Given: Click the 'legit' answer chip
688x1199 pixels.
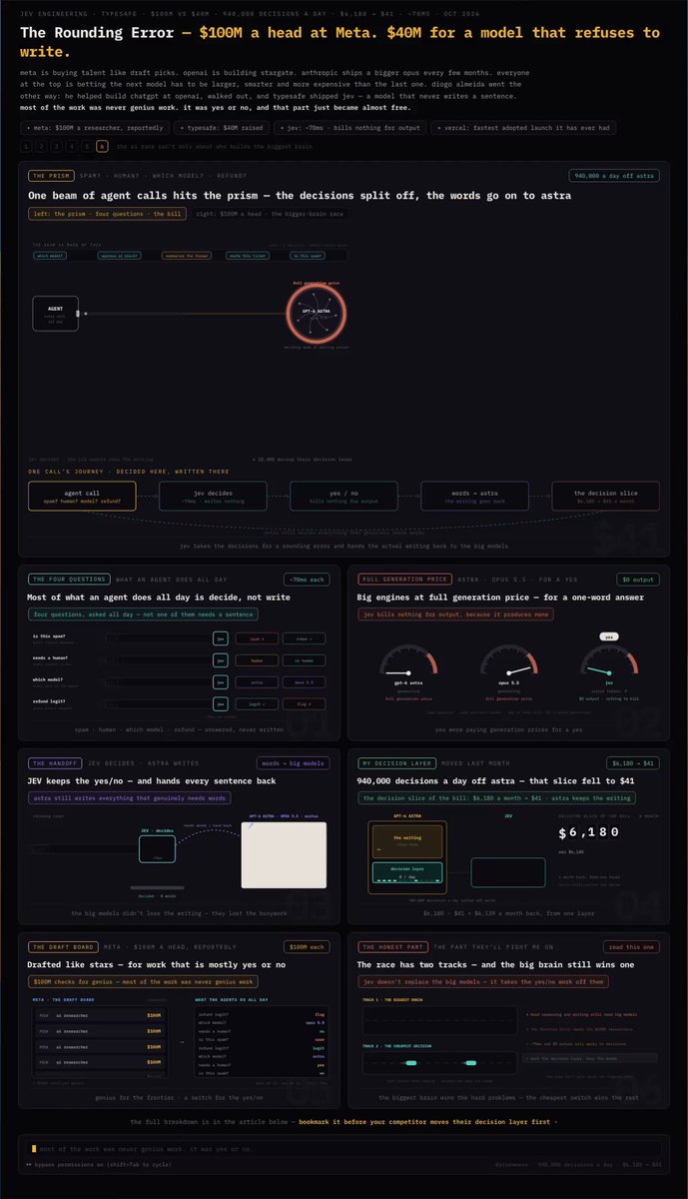Looking at the screenshot, I should click(257, 704).
